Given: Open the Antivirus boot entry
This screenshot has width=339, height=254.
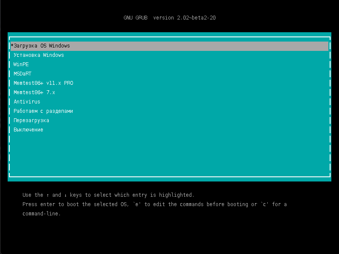Looking at the screenshot, I should (x=27, y=102).
